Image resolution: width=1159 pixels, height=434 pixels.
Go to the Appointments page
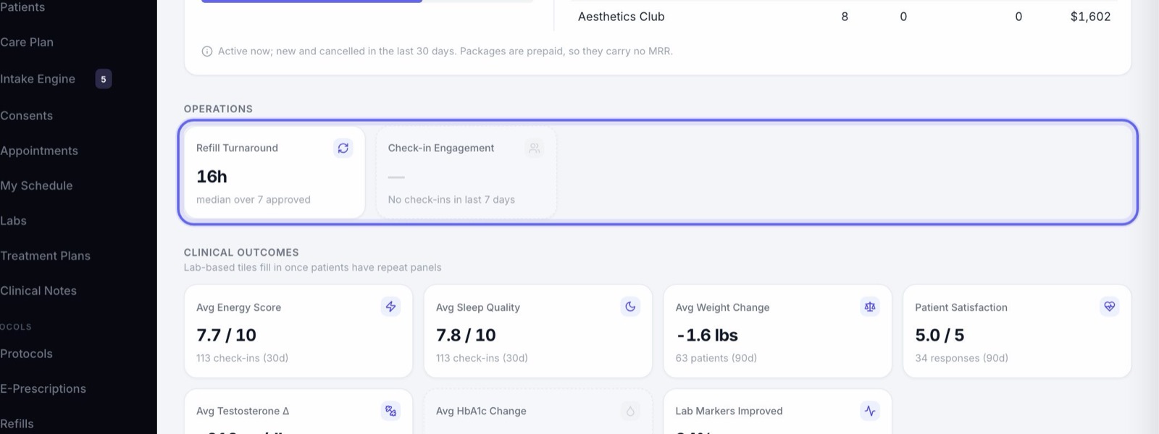coord(39,151)
